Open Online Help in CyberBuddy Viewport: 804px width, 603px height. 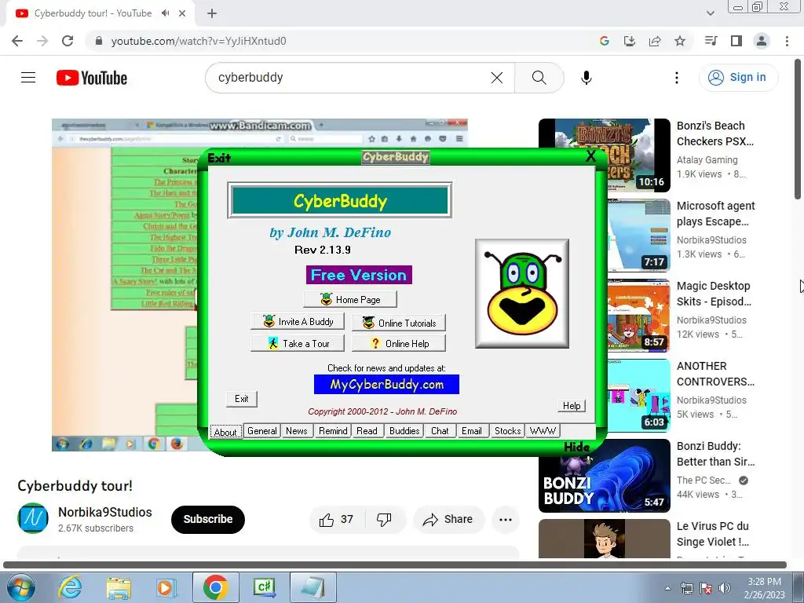point(399,344)
